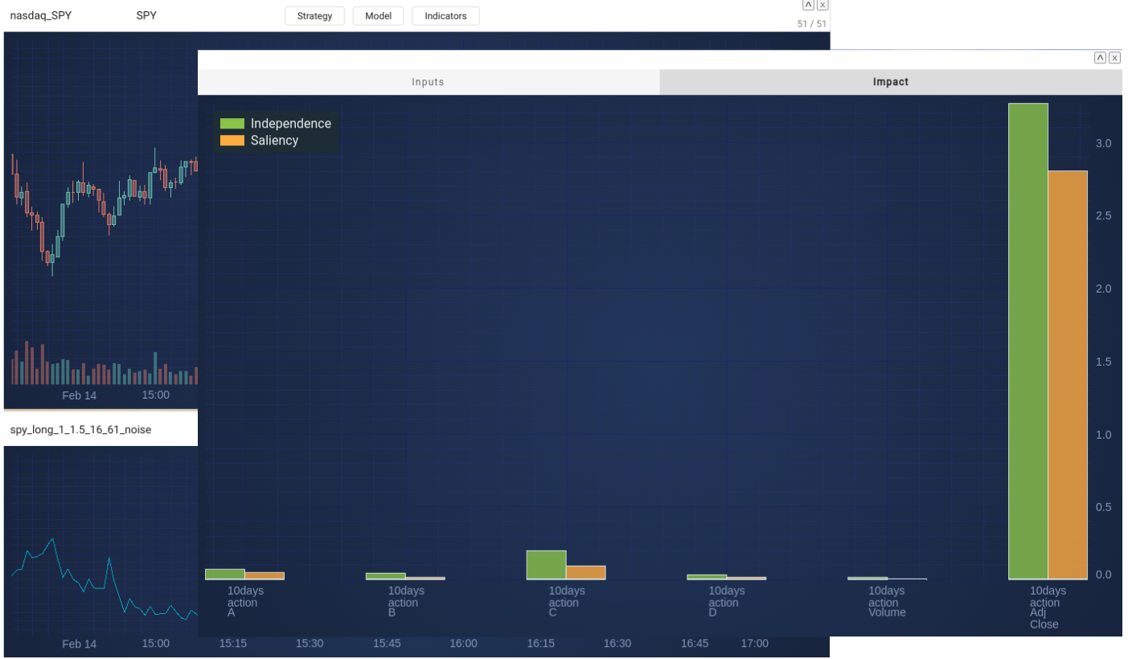Toggle the Independence series in the legend
This screenshot has height=659, width=1128.
tap(290, 124)
